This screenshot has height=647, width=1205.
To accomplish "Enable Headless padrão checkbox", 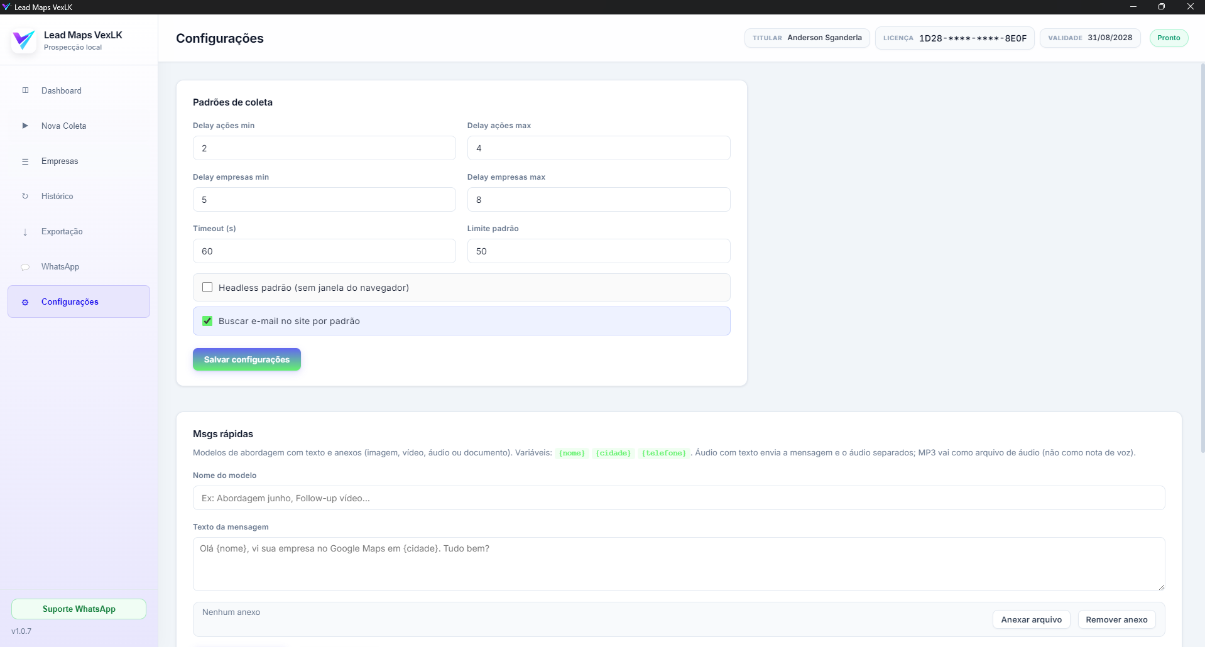I will point(207,287).
